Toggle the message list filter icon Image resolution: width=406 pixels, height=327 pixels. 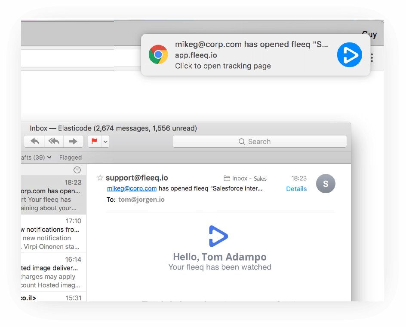click(77, 170)
